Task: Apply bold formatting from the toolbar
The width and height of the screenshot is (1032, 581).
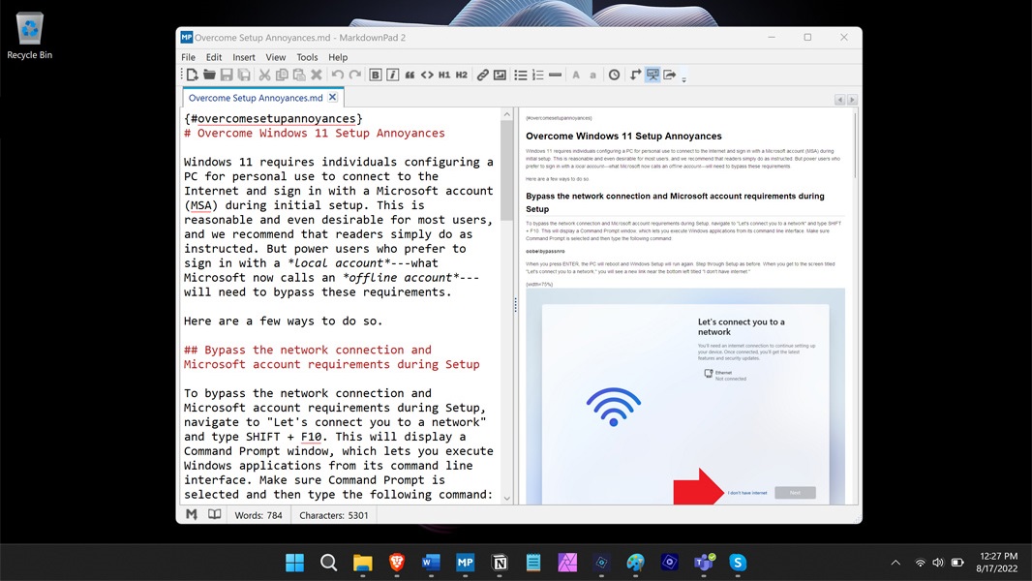Action: [x=376, y=75]
